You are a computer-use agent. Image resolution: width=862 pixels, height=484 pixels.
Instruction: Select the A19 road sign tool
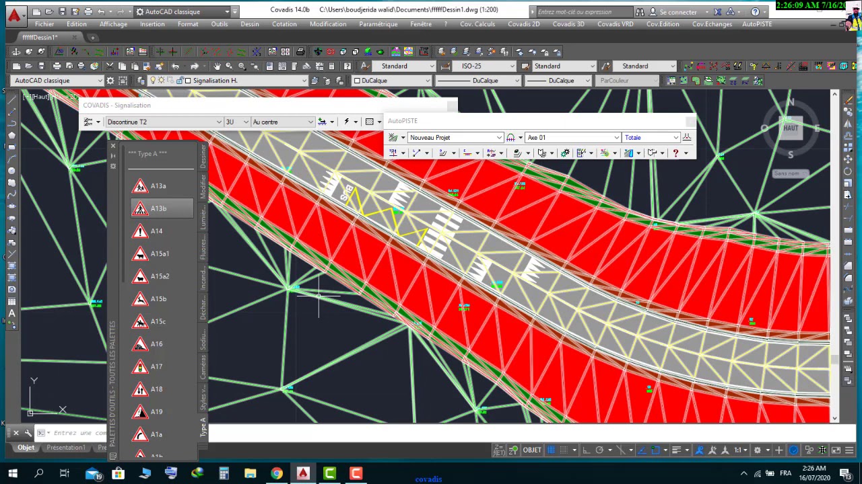point(162,411)
